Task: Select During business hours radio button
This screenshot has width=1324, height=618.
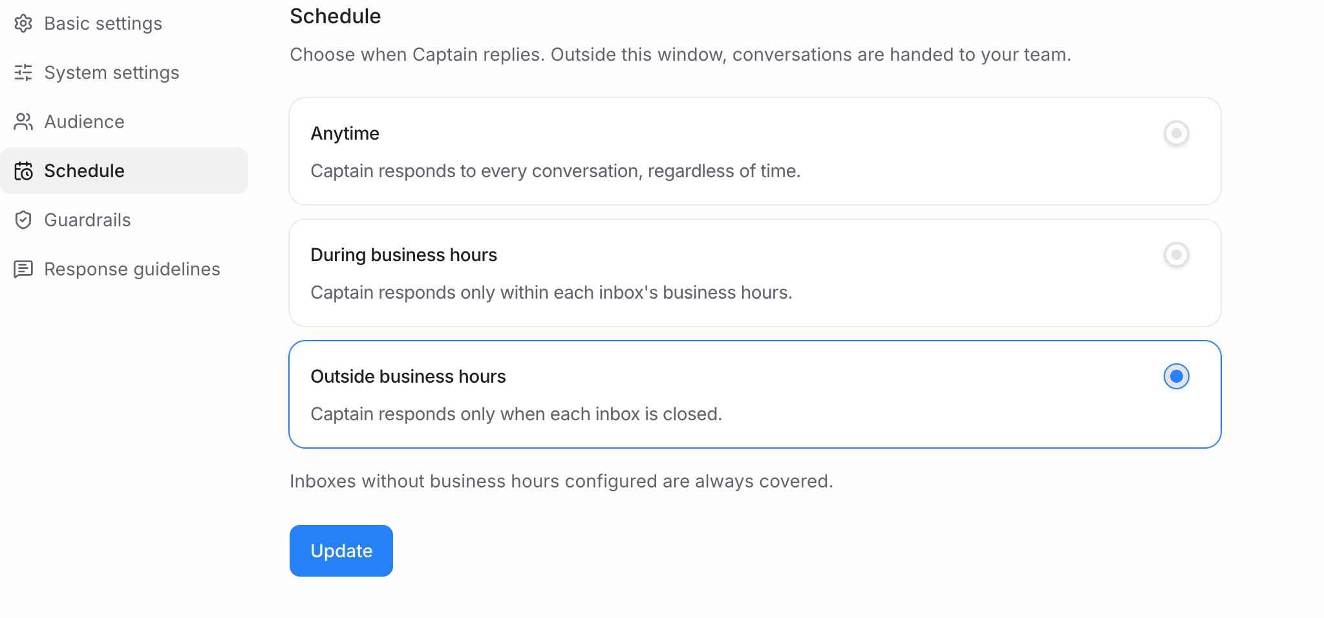Action: pyautogui.click(x=1177, y=255)
